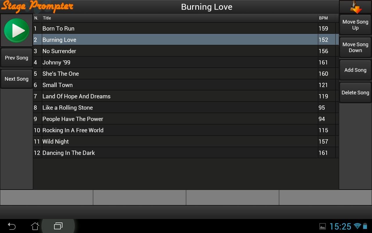Open the recent apps button
Screen dimensions: 372x233
coord(58,226)
